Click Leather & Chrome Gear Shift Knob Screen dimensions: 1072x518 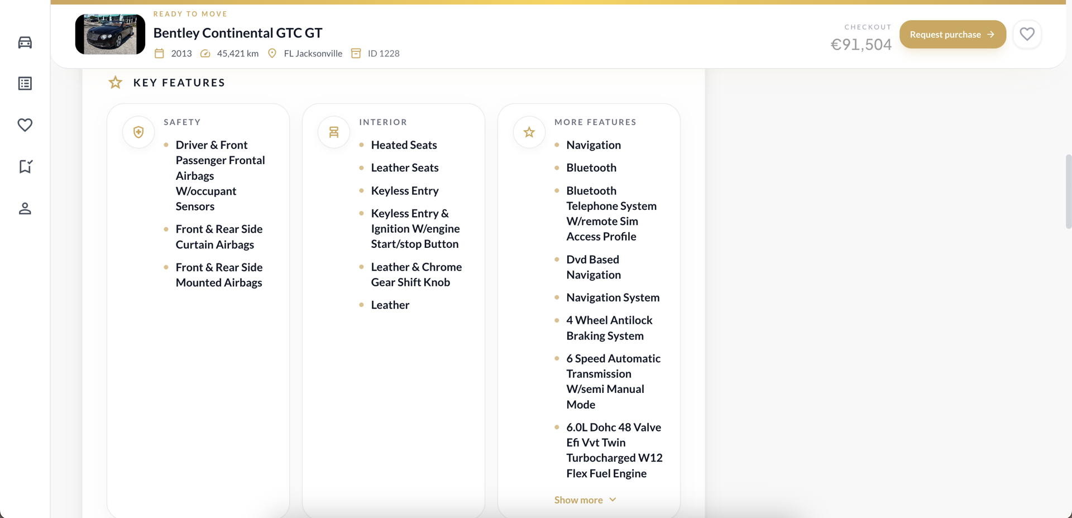(x=417, y=275)
